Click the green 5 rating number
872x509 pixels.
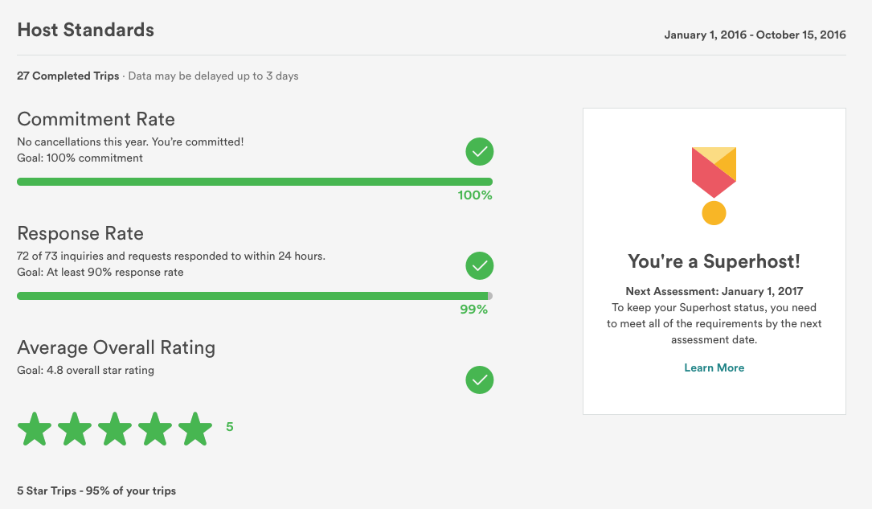[229, 427]
